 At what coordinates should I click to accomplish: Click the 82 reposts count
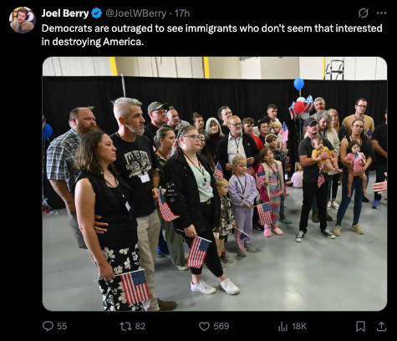pos(140,326)
